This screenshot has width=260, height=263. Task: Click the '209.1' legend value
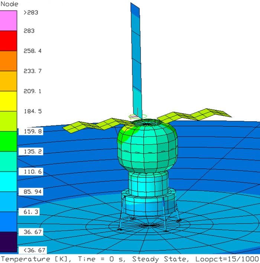pos(32,91)
